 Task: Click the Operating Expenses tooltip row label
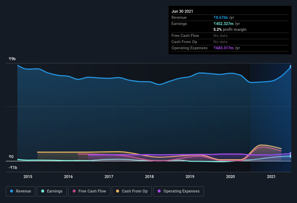190,48
